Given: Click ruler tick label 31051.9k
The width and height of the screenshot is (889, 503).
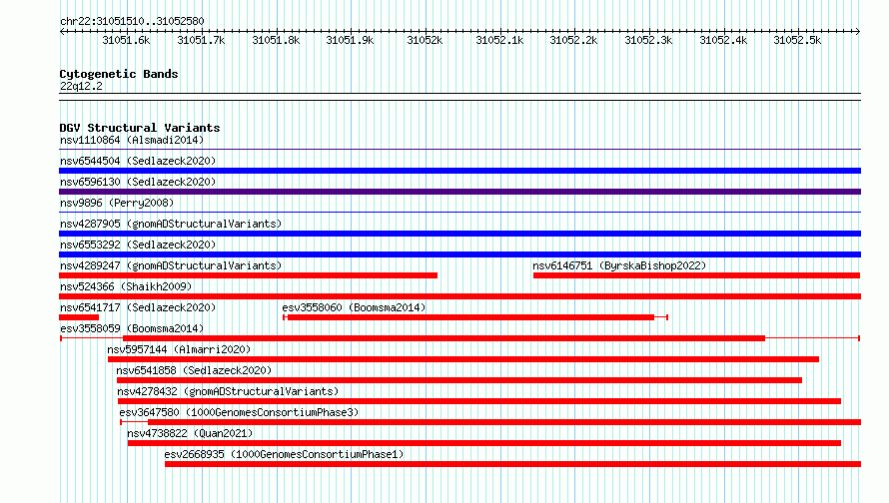Looking at the screenshot, I should (x=350, y=40).
